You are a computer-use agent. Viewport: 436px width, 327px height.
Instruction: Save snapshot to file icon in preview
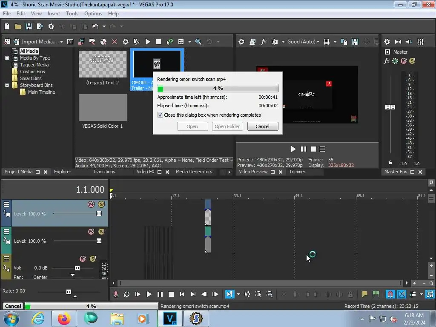[355, 42]
